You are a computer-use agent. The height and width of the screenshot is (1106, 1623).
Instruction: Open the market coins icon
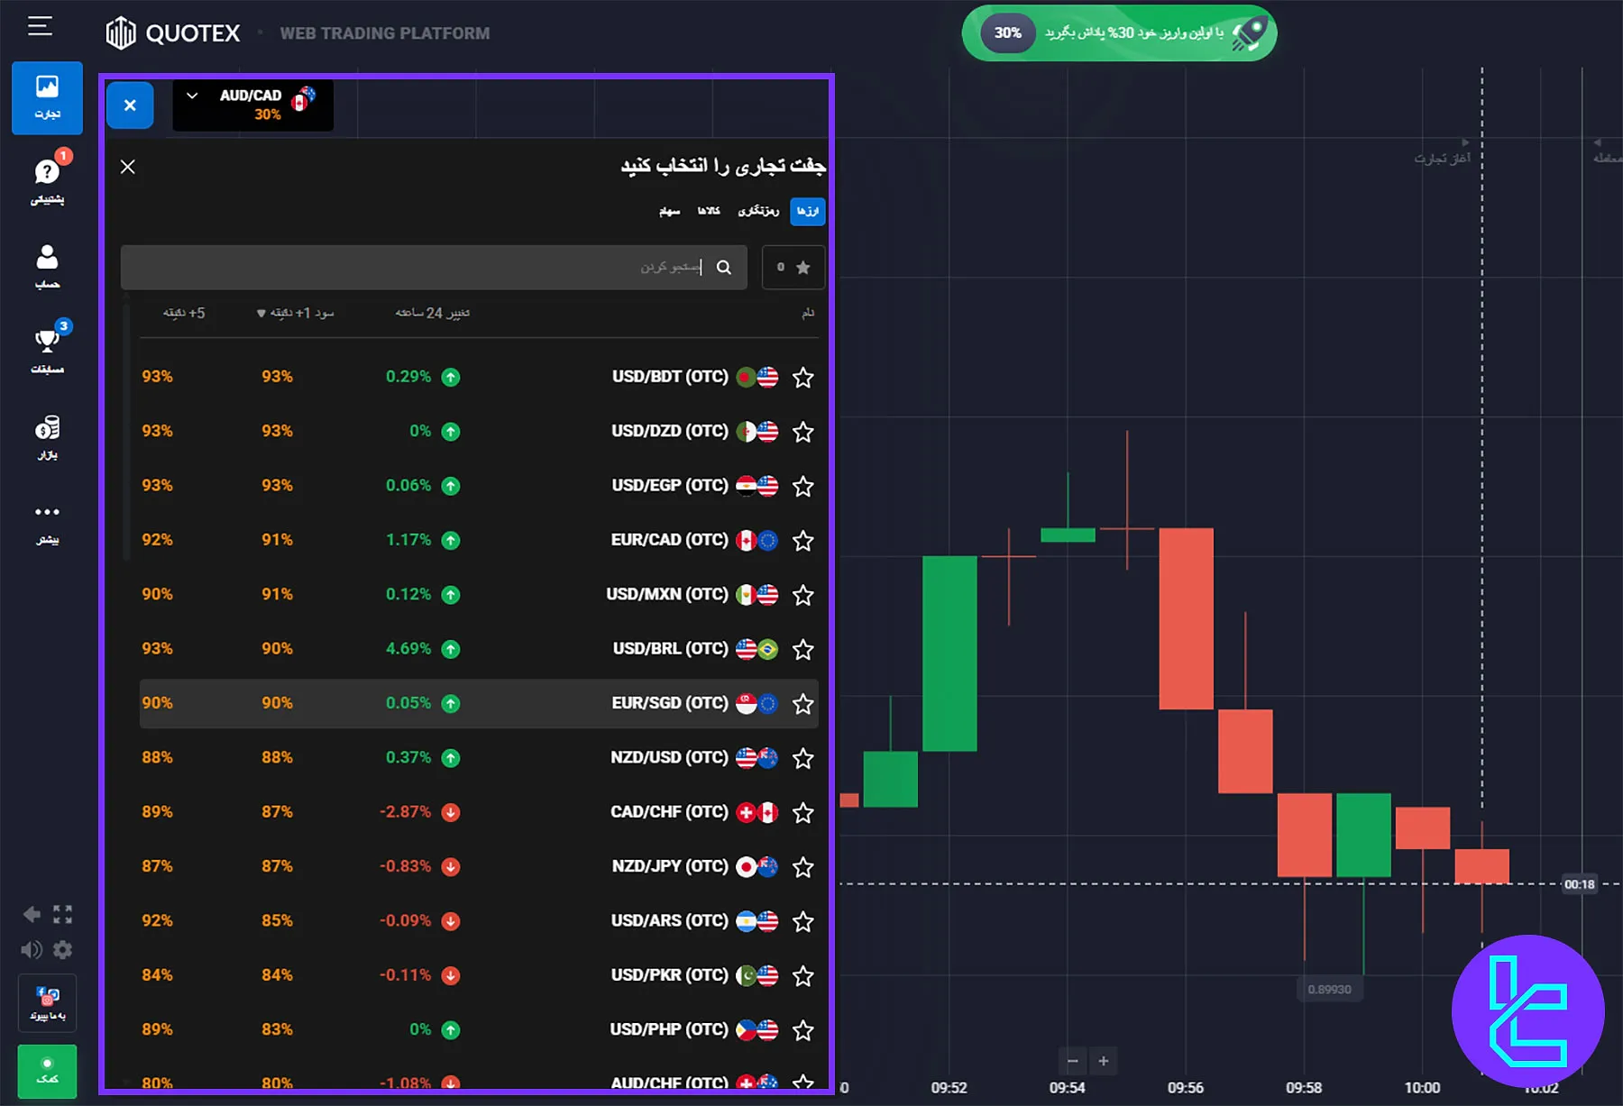click(47, 427)
